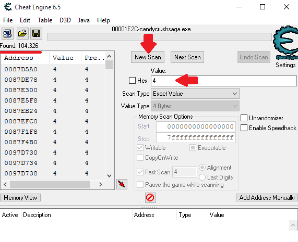Screen dimensions: 298x242
Task: Click the Fast Scan alignment value field
Action: click(x=184, y=172)
